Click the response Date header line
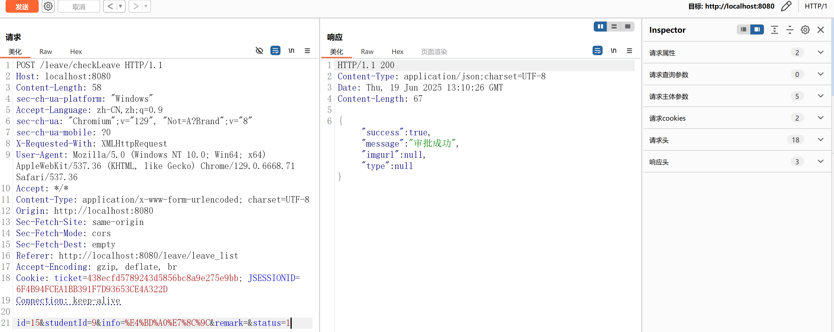 (420, 88)
